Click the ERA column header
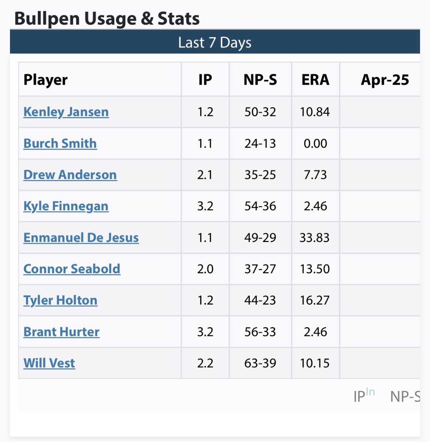This screenshot has width=430, height=442. [315, 80]
